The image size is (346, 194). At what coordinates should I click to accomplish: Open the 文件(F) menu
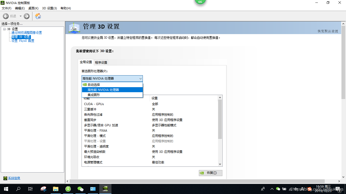click(x=6, y=8)
